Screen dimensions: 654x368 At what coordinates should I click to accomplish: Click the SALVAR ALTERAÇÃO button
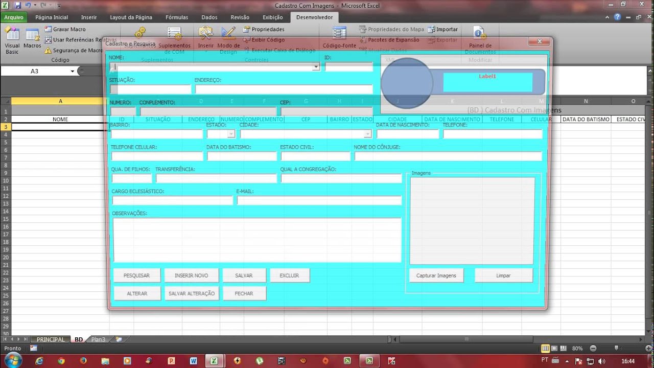coord(192,293)
